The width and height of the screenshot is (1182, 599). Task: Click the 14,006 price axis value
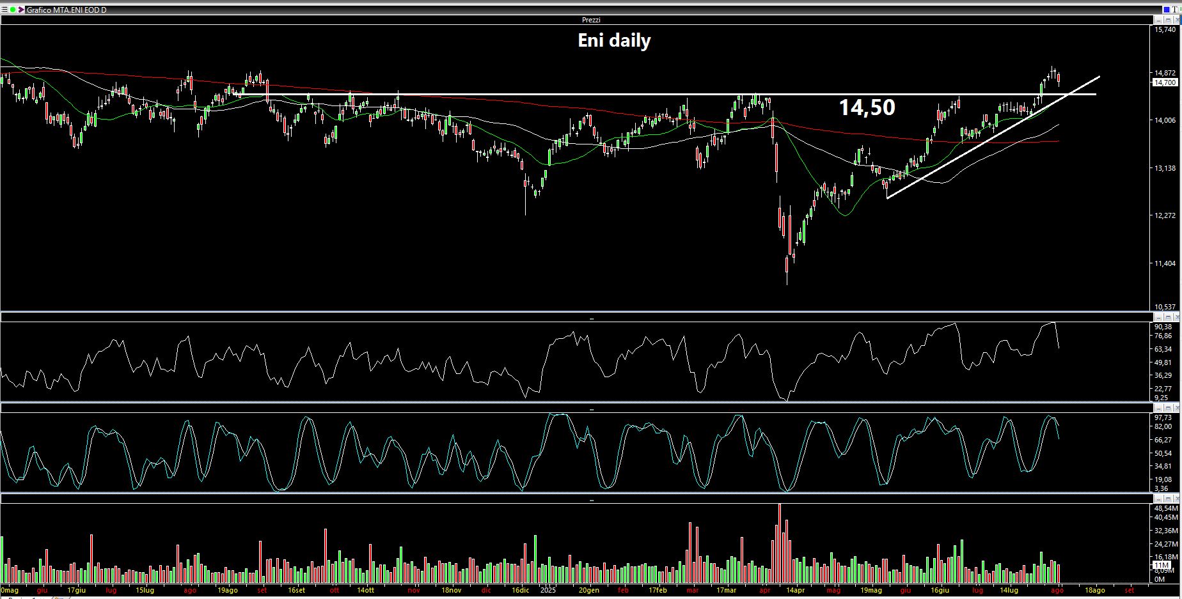[1165, 120]
